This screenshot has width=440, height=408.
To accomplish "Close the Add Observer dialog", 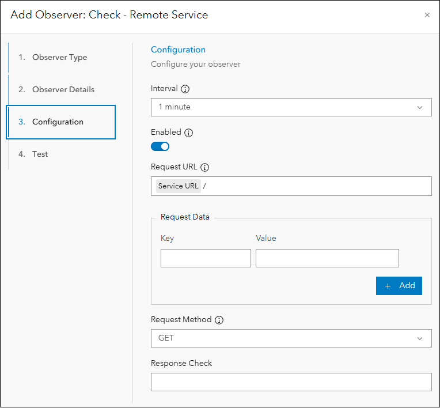I will 427,15.
